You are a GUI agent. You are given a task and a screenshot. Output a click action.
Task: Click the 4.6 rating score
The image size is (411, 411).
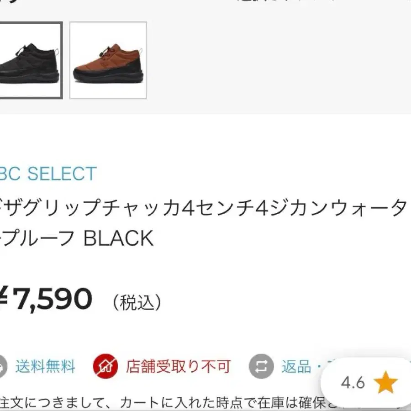[x=353, y=383]
